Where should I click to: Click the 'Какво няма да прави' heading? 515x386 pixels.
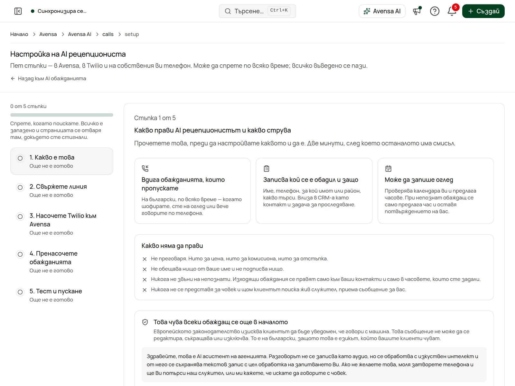coord(172,246)
